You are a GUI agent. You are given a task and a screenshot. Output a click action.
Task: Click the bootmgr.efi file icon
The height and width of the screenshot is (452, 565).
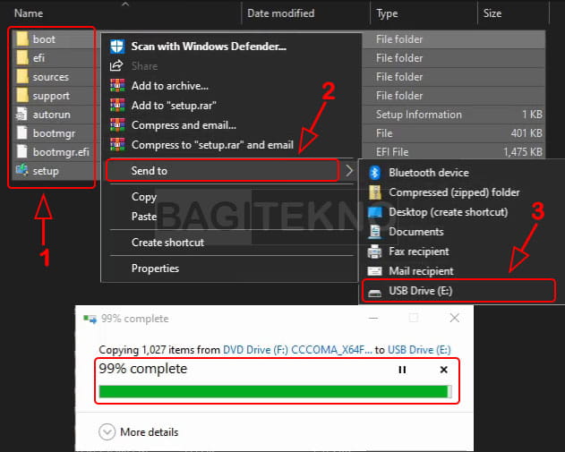pyautogui.click(x=22, y=151)
